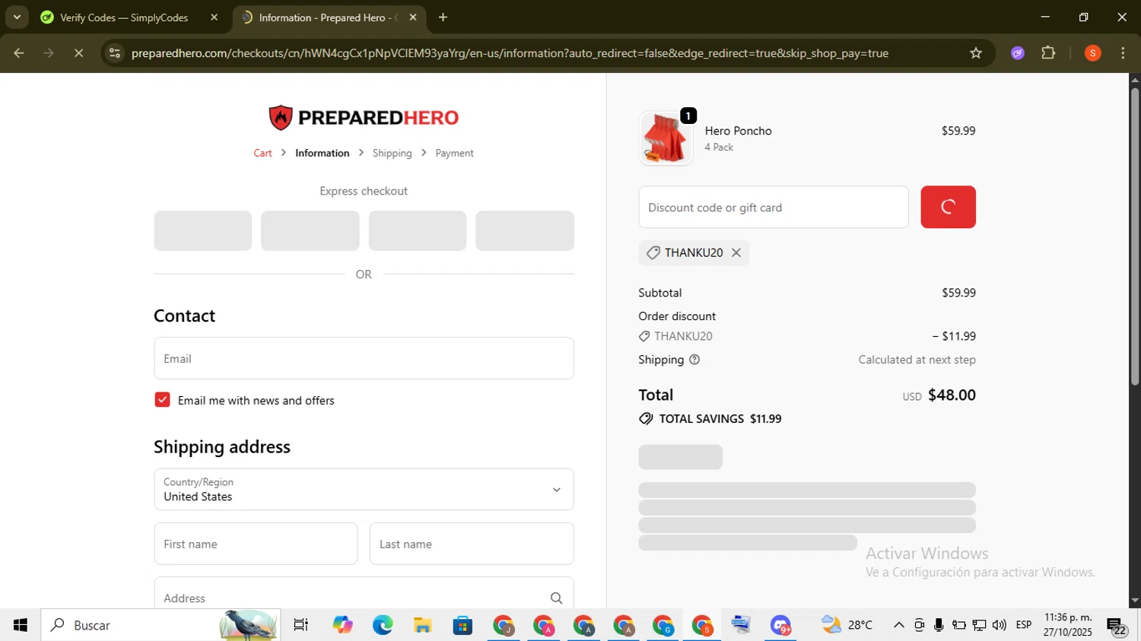Open the Chrome three-dot menu
The height and width of the screenshot is (641, 1141).
(1123, 53)
